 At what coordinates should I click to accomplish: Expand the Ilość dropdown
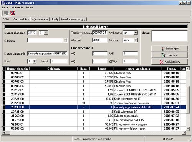pyautogui.click(x=35, y=61)
